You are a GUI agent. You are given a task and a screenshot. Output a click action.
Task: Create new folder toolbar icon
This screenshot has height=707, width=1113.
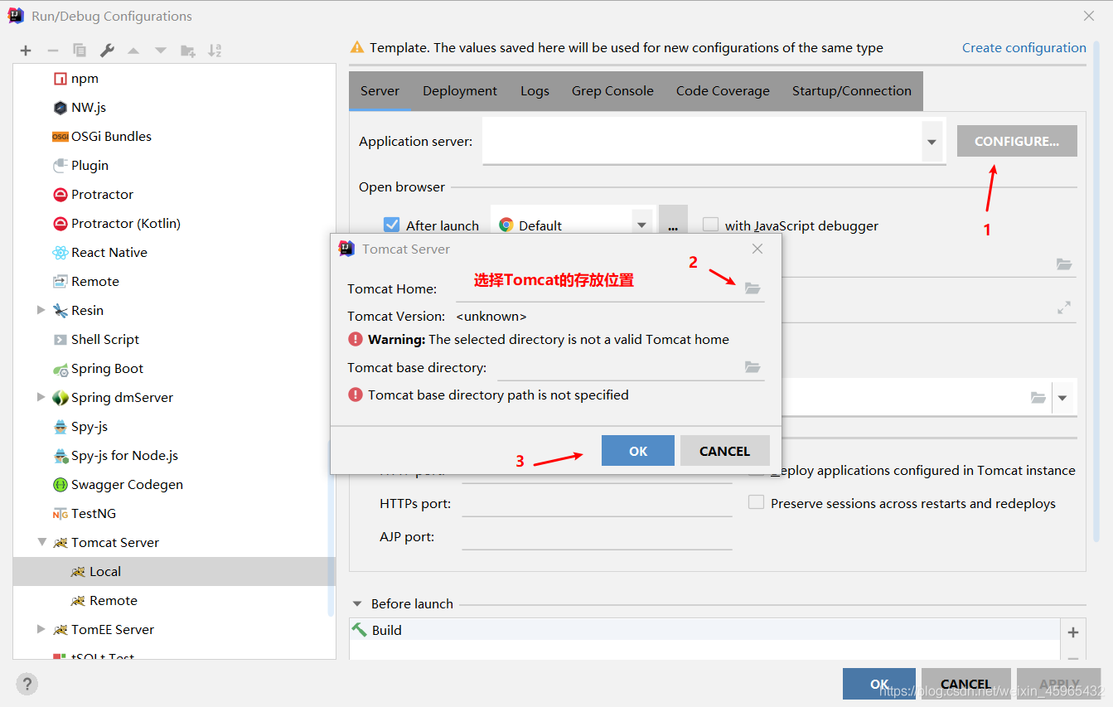pos(188,51)
